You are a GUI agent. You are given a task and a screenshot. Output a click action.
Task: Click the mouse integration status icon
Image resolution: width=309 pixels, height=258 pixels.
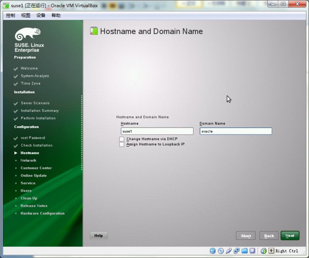(263, 251)
